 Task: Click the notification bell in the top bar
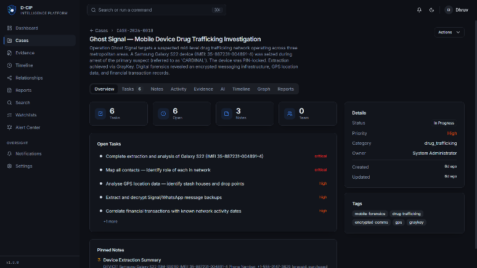point(419,10)
